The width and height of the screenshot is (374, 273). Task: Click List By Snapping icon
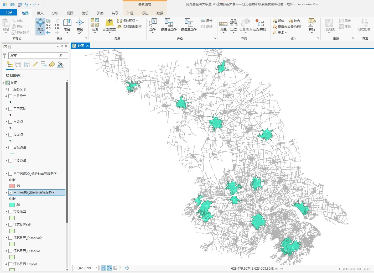(44, 64)
